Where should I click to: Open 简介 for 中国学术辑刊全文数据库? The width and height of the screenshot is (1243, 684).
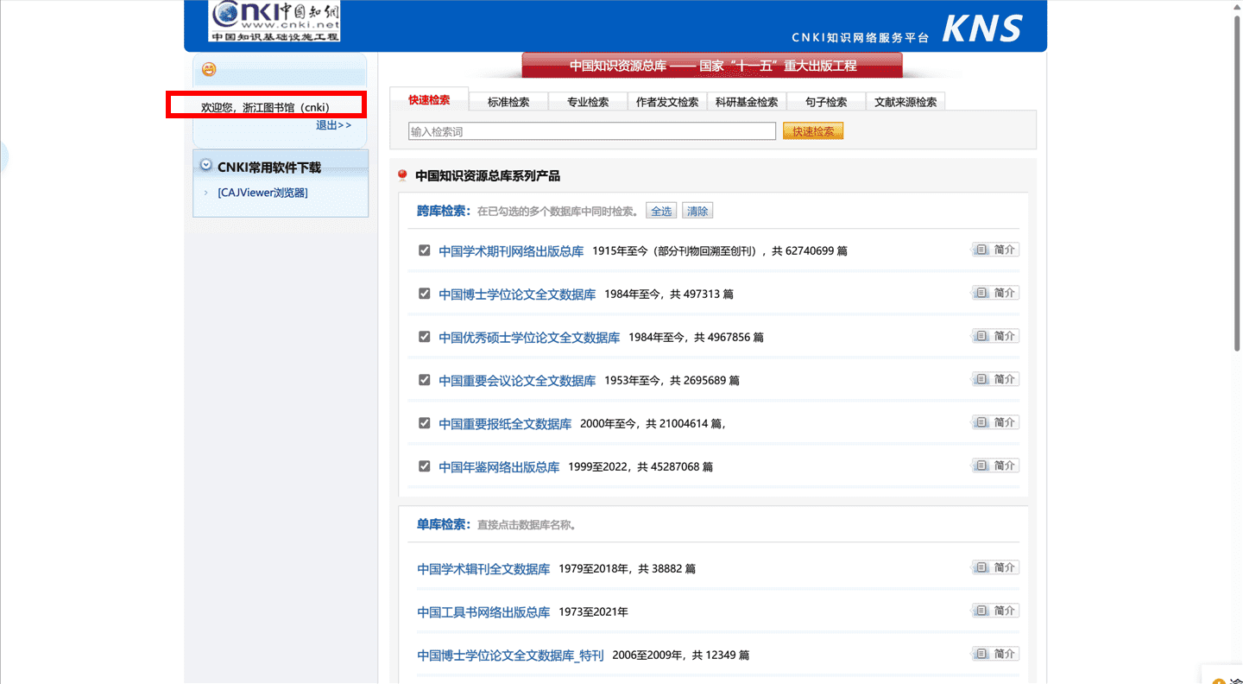coord(995,567)
